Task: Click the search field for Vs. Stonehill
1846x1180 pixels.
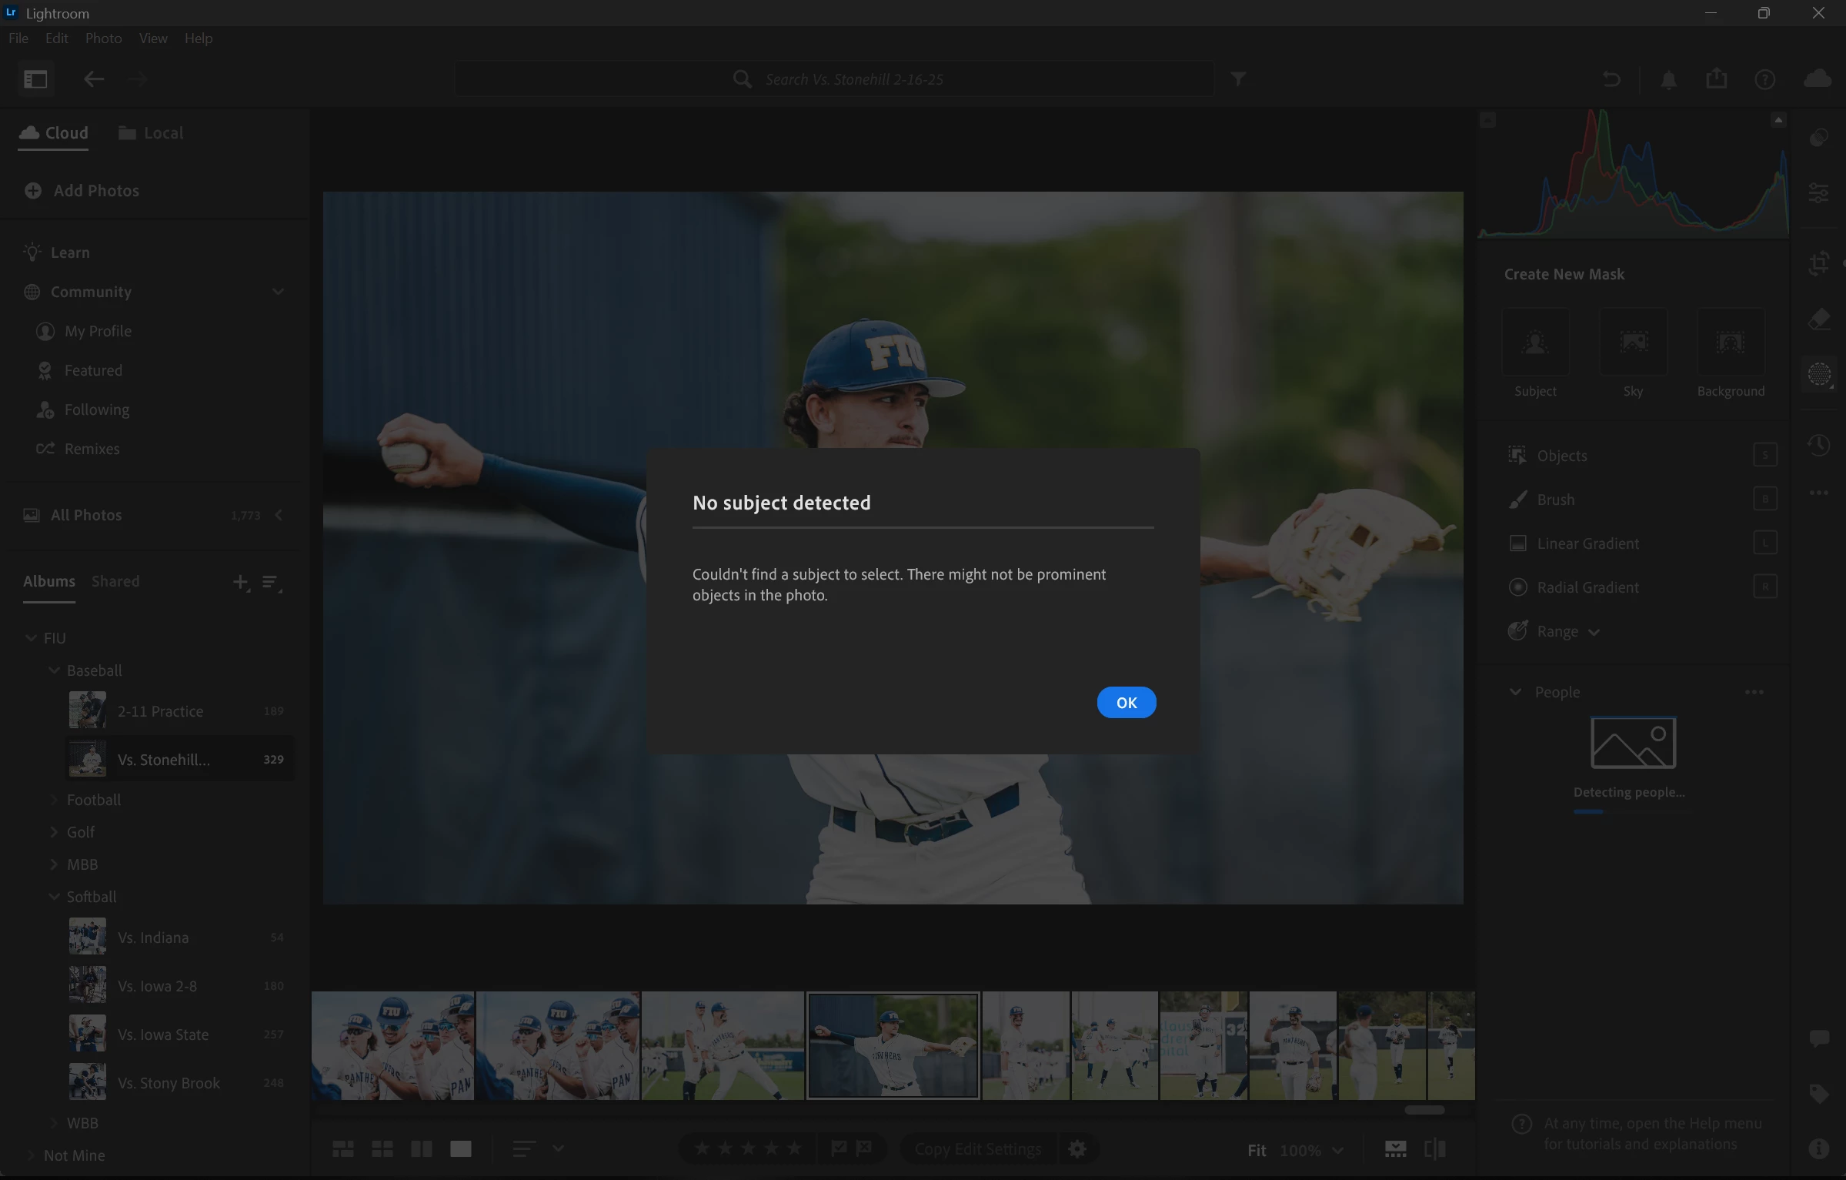Action: coord(854,79)
